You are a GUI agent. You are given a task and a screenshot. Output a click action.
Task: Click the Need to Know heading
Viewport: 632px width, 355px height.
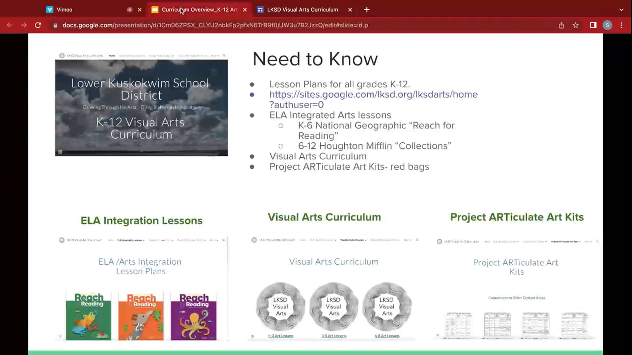(x=315, y=59)
